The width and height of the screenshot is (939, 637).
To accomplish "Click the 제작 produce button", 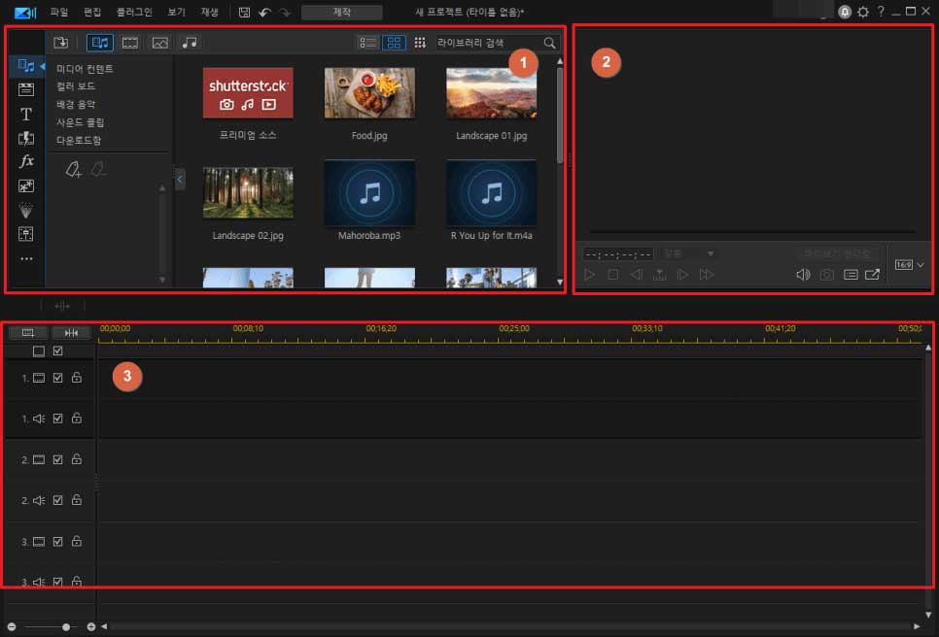I will (342, 12).
